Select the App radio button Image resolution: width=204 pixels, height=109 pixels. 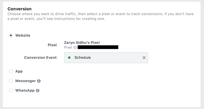point(11,71)
